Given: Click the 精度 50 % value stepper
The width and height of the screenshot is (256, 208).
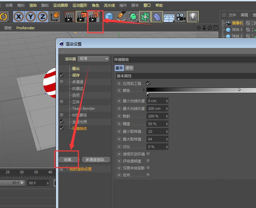Looking at the screenshot, I should click(x=167, y=124).
